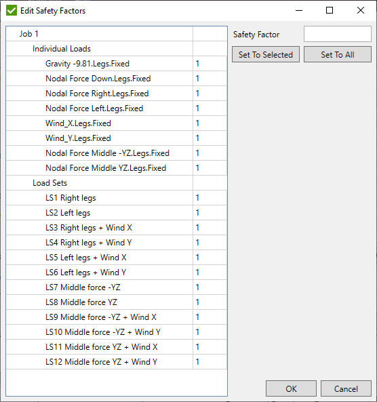377x402 pixels.
Task: Select the Gravity -9.81.Legs.Fixed row
Action: click(117, 64)
